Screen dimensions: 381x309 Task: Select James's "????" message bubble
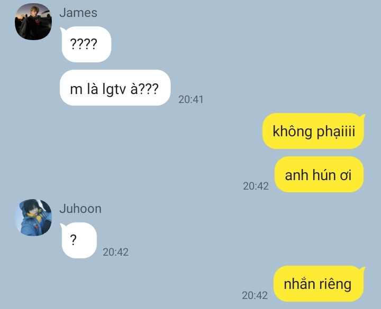[86, 44]
